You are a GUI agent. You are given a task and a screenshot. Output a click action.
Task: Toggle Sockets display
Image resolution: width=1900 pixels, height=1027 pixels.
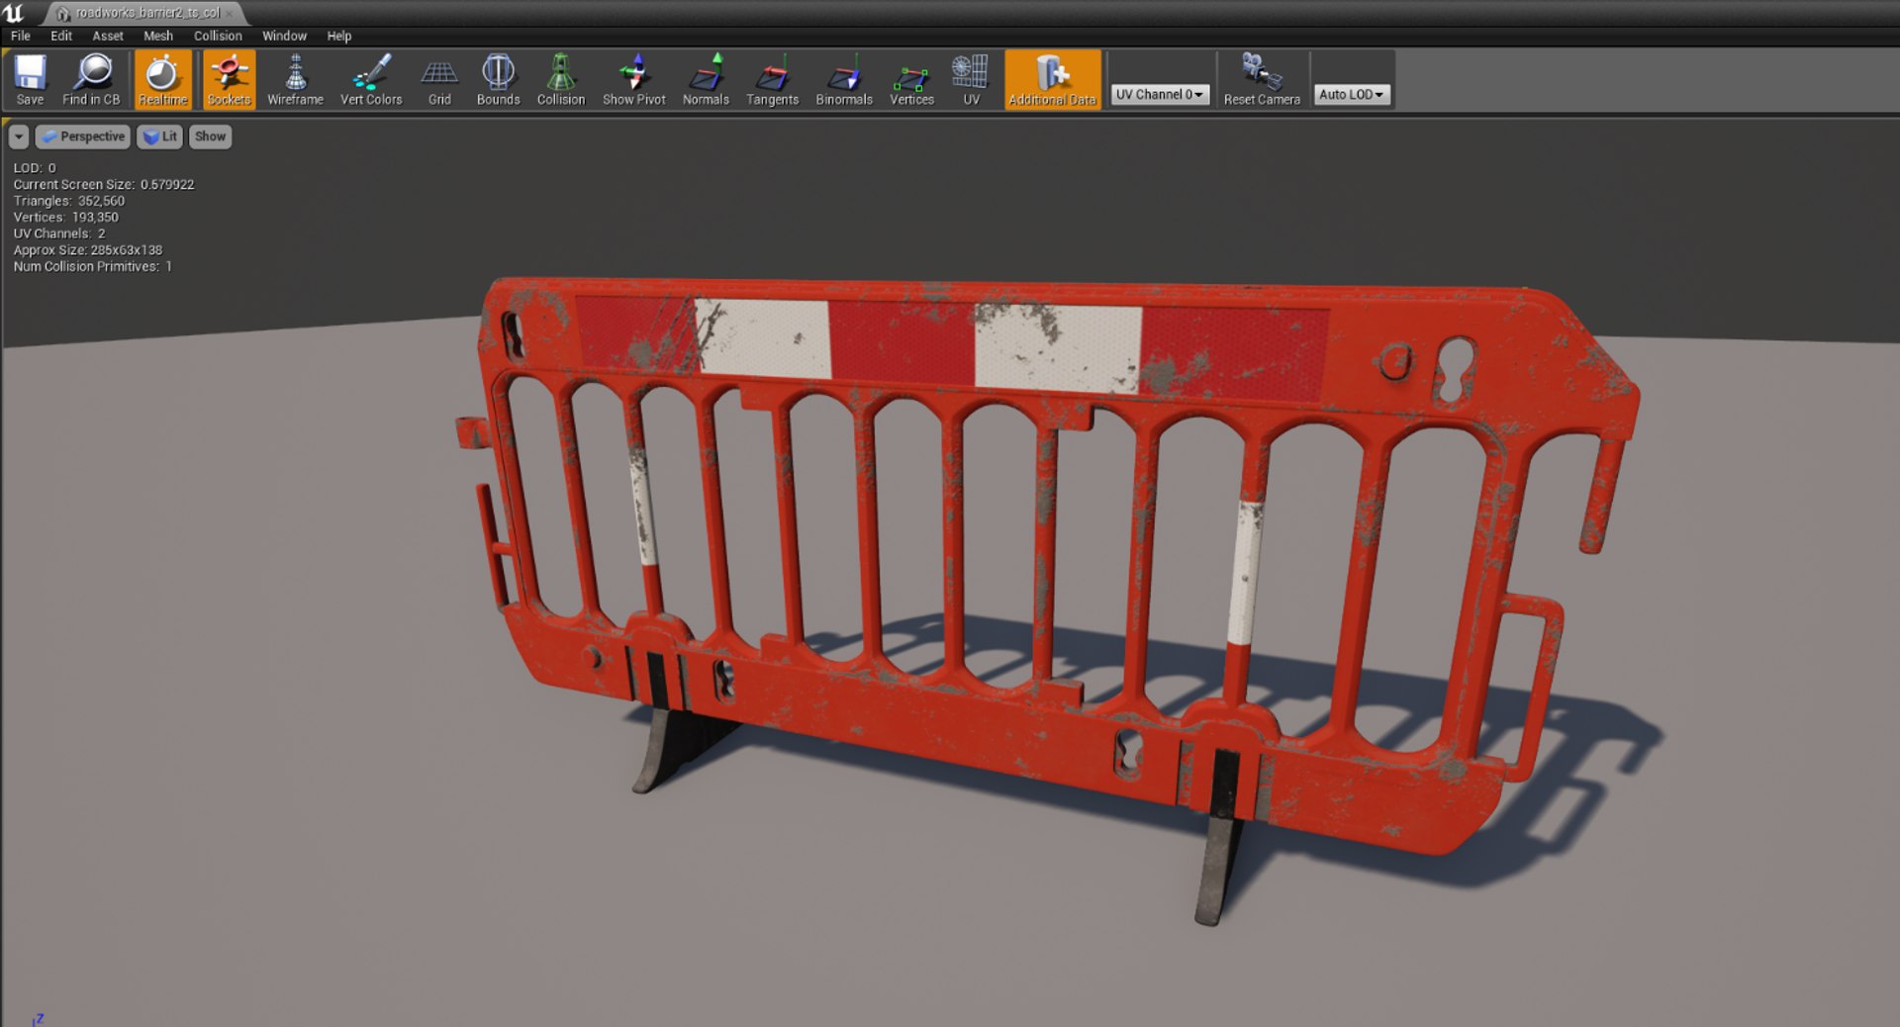(229, 80)
